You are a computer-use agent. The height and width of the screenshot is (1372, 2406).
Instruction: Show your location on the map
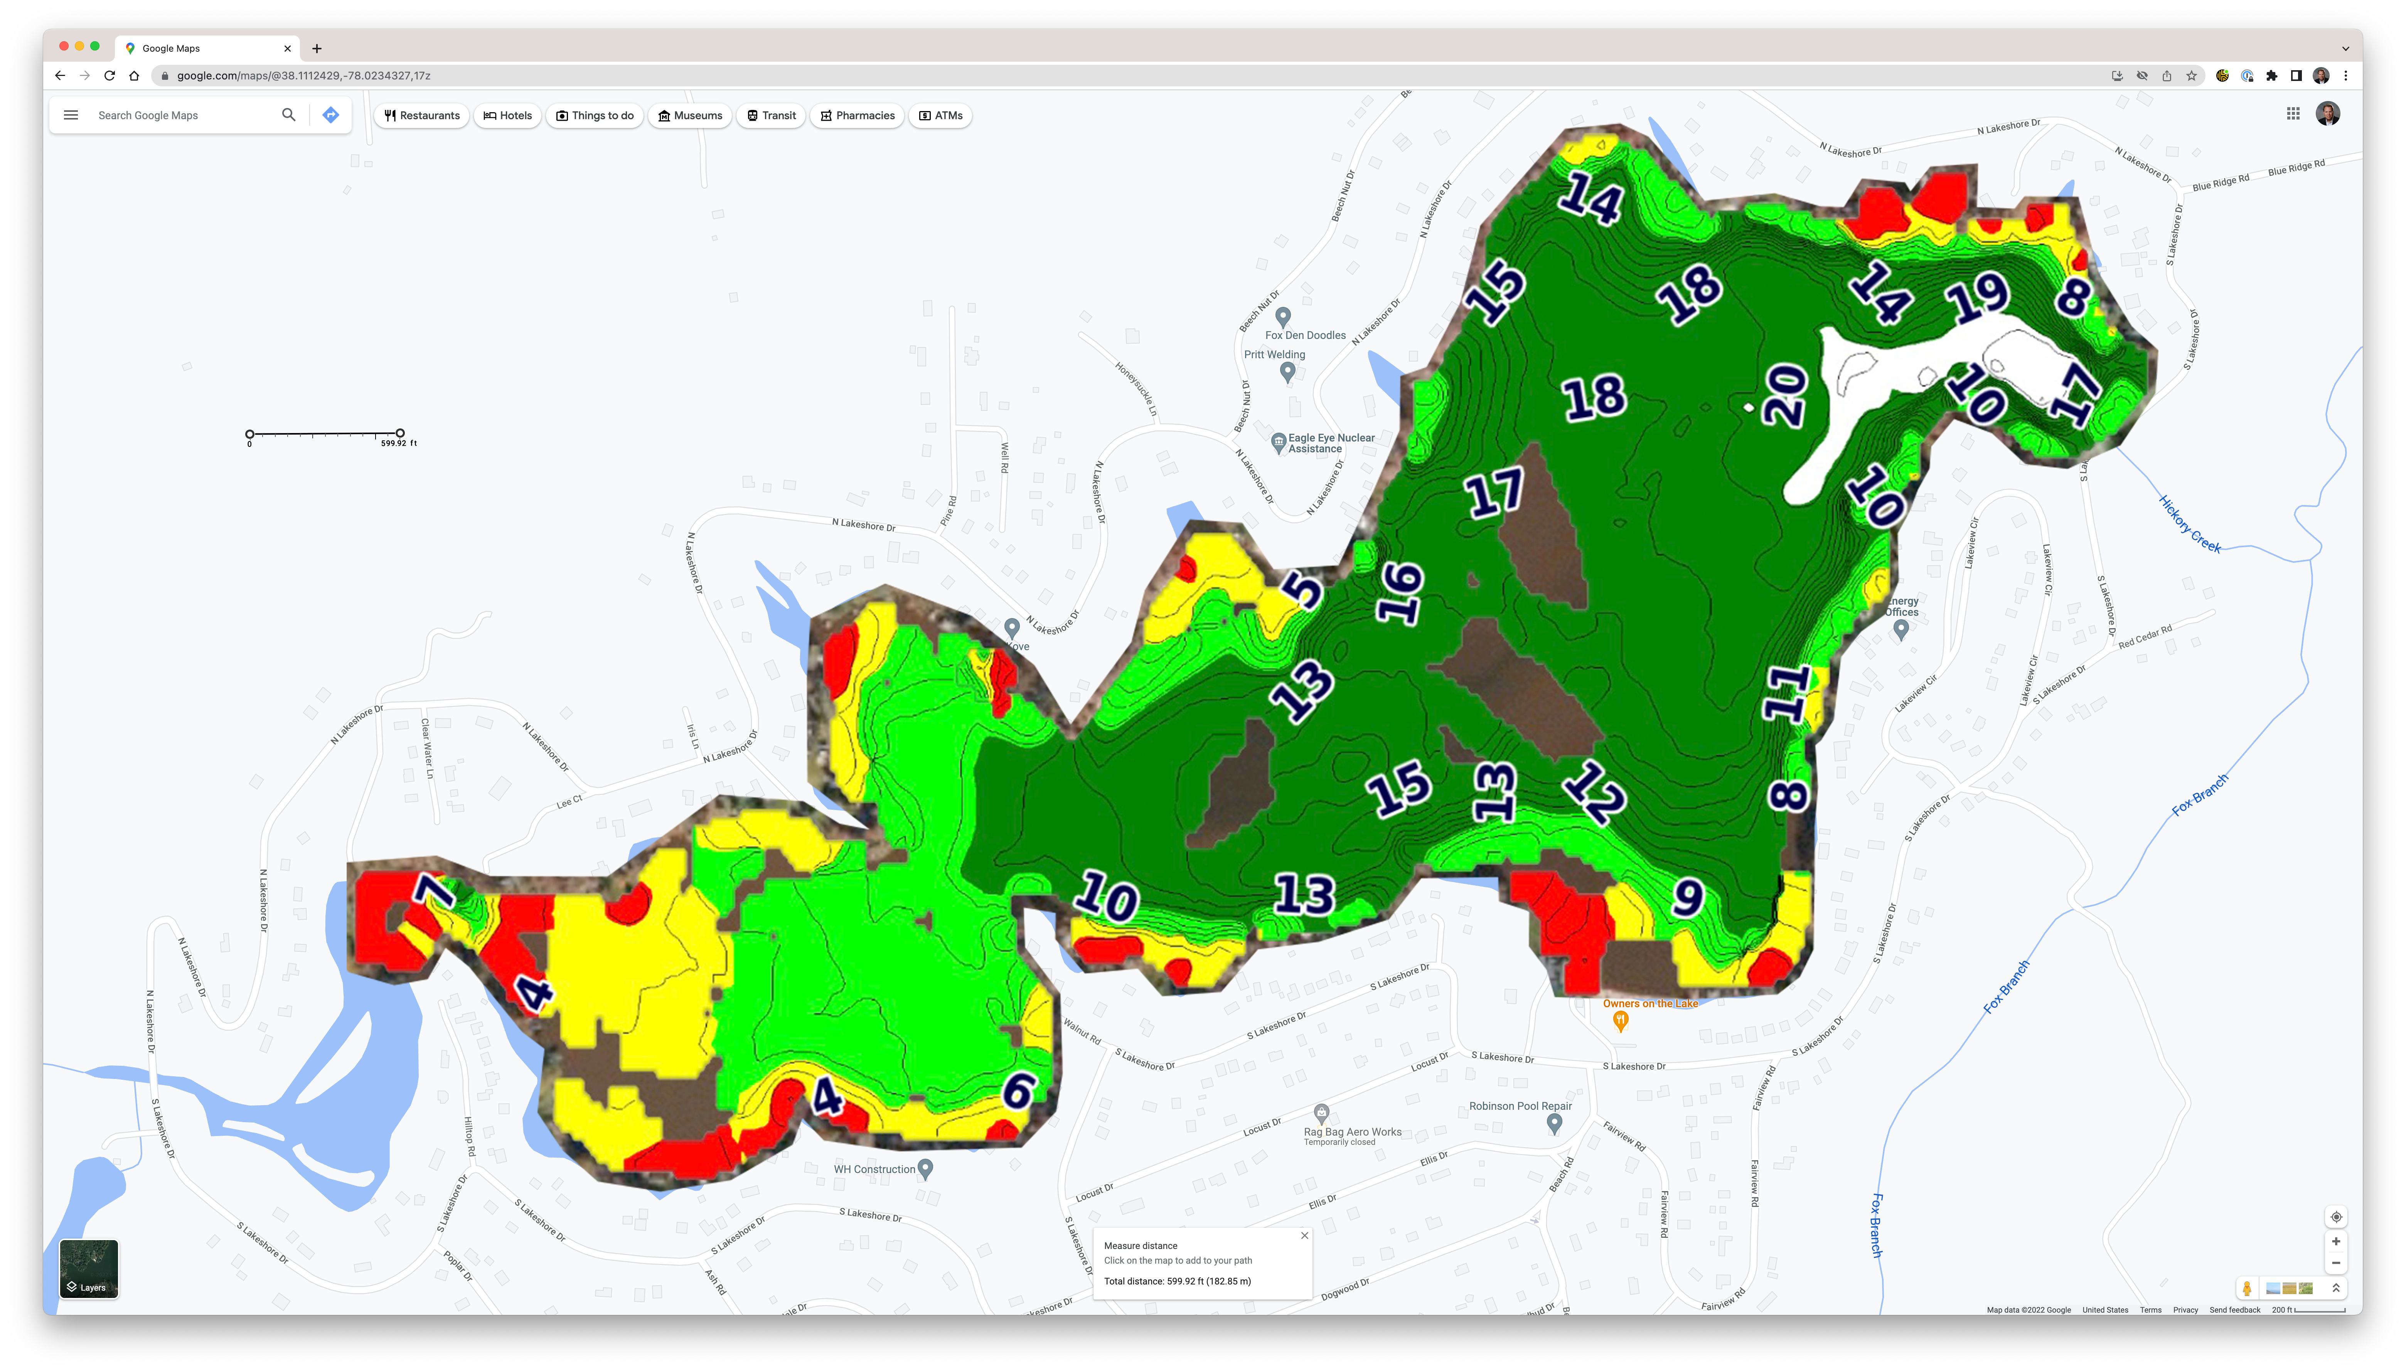pos(2335,1217)
